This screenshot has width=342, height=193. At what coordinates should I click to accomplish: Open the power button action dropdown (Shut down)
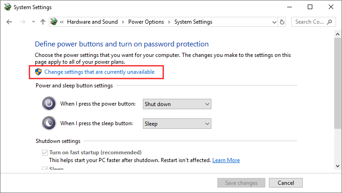point(177,104)
